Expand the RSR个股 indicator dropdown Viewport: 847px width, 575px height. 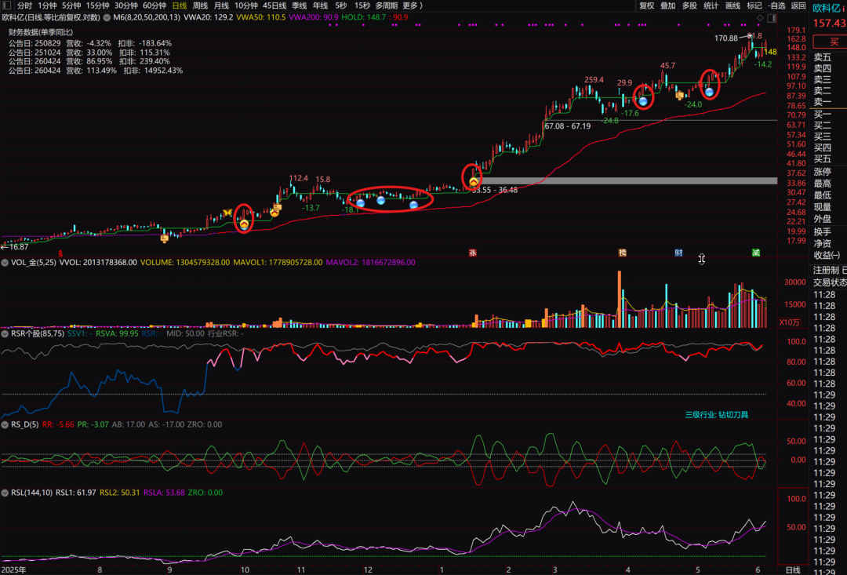(5, 333)
